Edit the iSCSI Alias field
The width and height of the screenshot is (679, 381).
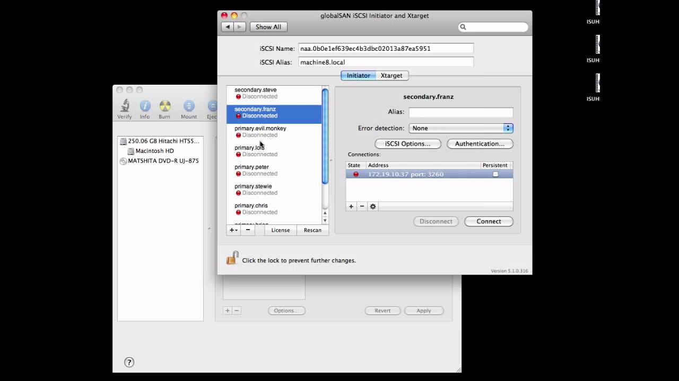[386, 62]
